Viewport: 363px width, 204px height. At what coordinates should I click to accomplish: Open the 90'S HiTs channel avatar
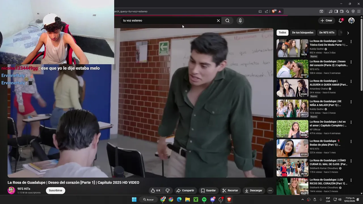11,191
